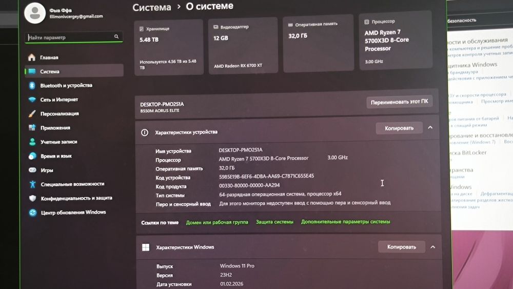Open the Видеоадаптер 12 GB card
This screenshot has height=289, width=513.
click(243, 46)
